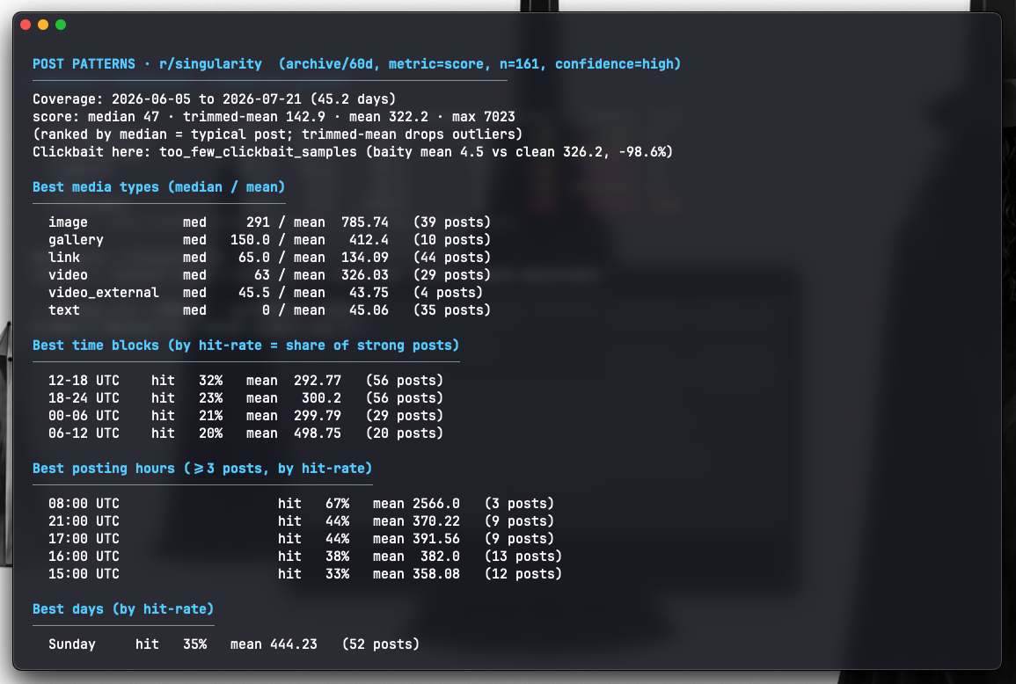
Task: Click the 'mean 498.75' value for 06-12 UTC
Action: 294,433
